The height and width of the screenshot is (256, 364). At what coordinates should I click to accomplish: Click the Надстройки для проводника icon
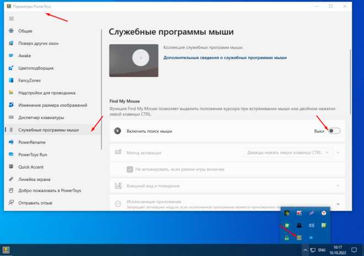pos(11,92)
